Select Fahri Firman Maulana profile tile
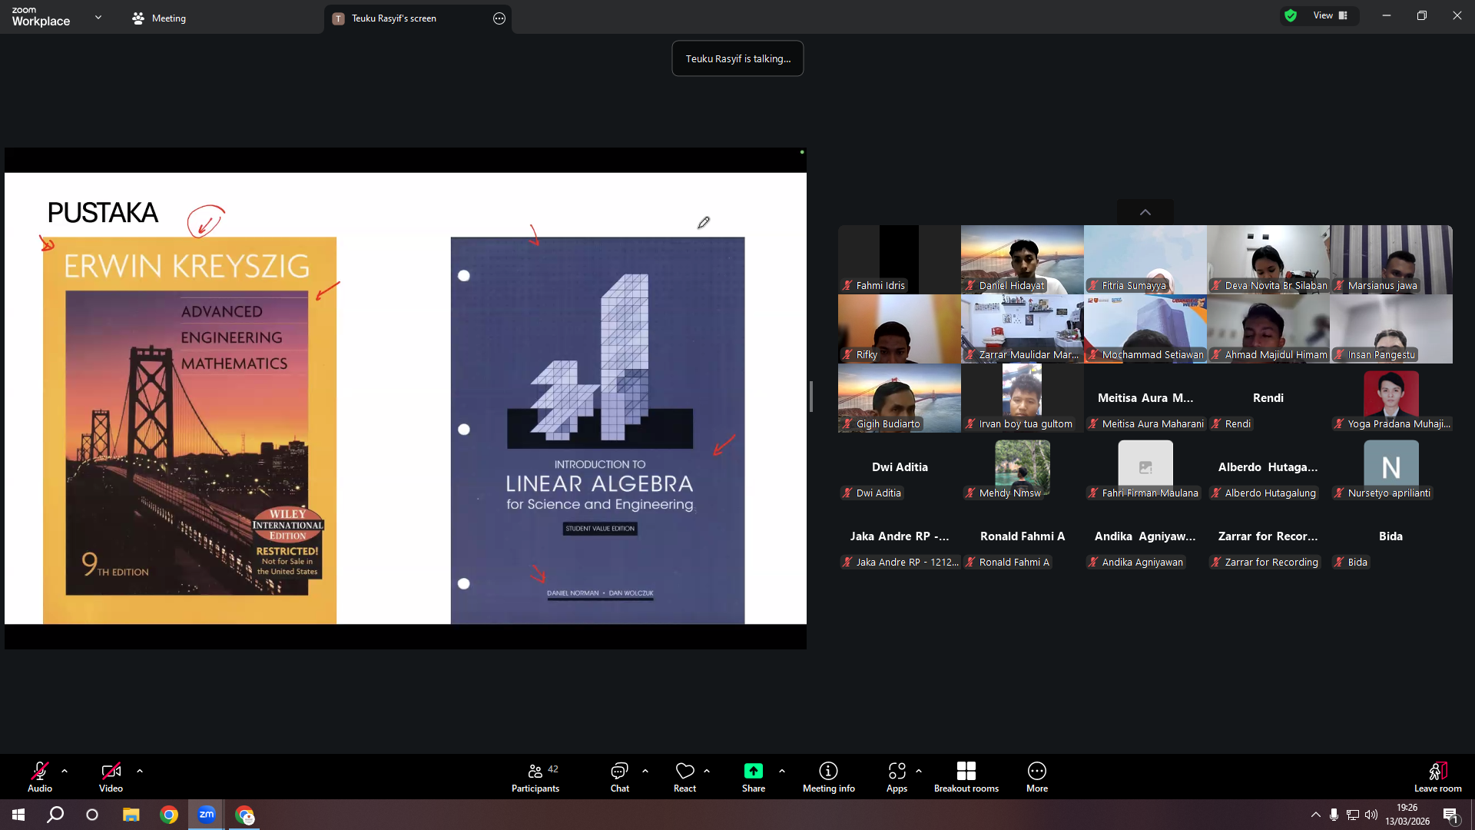This screenshot has width=1475, height=830. [1145, 467]
